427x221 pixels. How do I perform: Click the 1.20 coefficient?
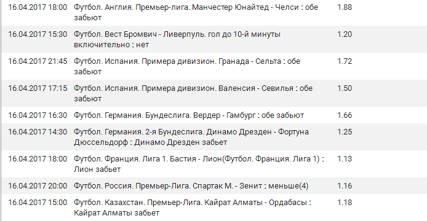click(x=345, y=34)
